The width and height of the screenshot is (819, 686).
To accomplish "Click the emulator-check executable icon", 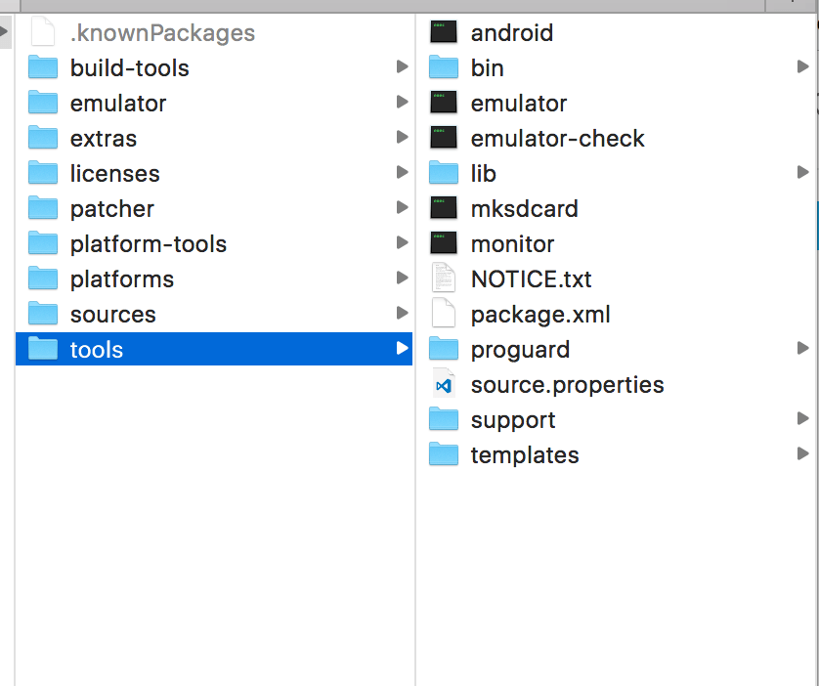I will click(x=444, y=138).
